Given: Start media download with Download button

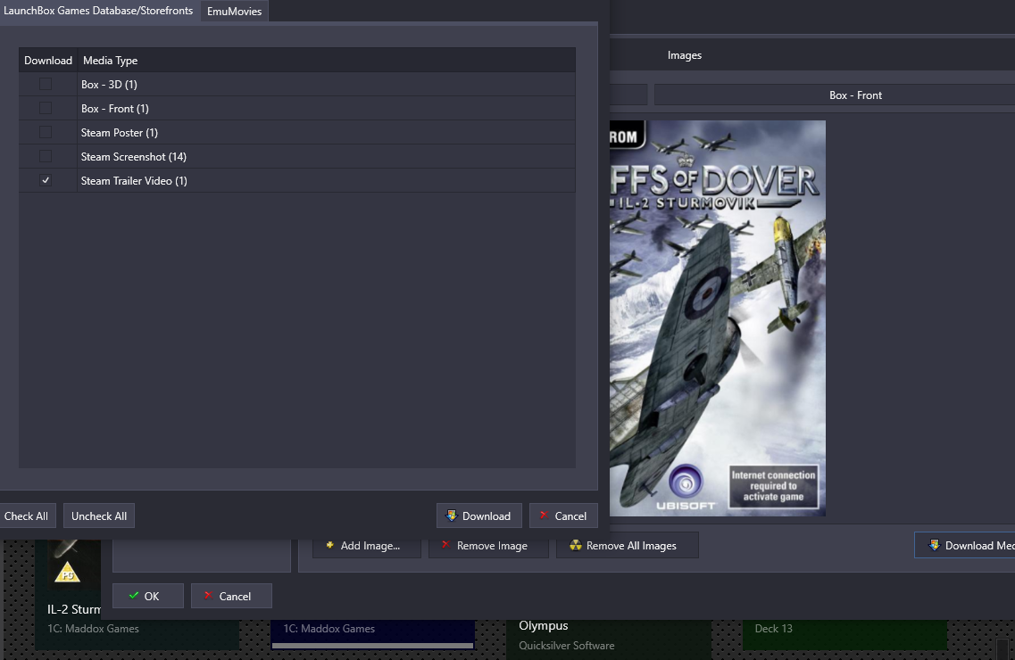Looking at the screenshot, I should click(x=479, y=516).
